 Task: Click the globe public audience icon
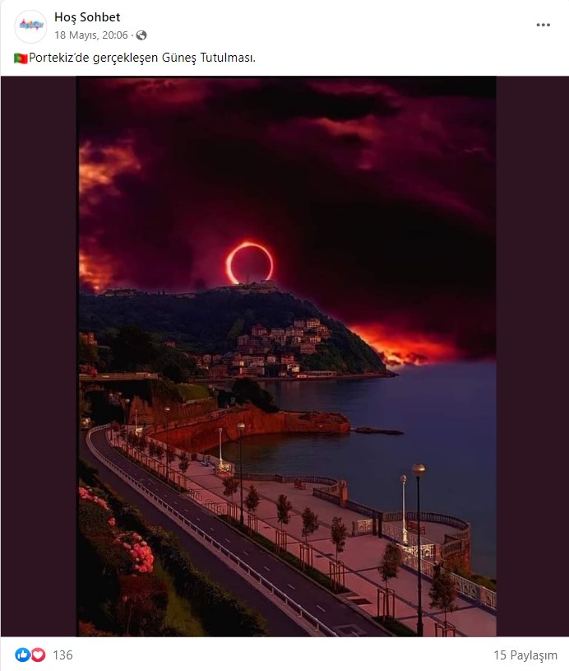point(141,35)
